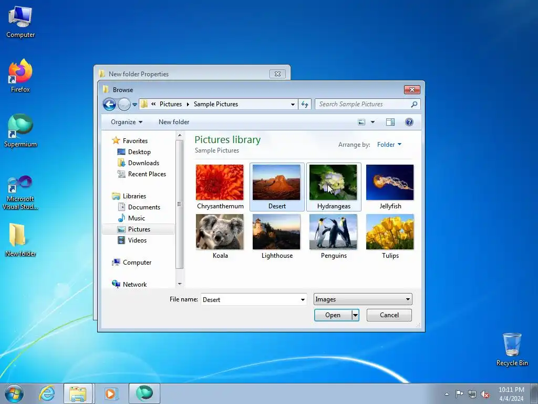Select Favorites in navigation pane
Image resolution: width=538 pixels, height=404 pixels.
coord(135,141)
